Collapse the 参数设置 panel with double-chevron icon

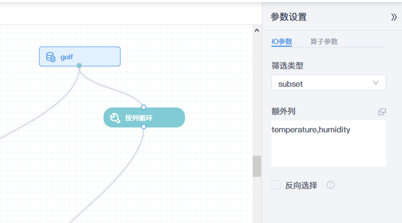tap(394, 17)
